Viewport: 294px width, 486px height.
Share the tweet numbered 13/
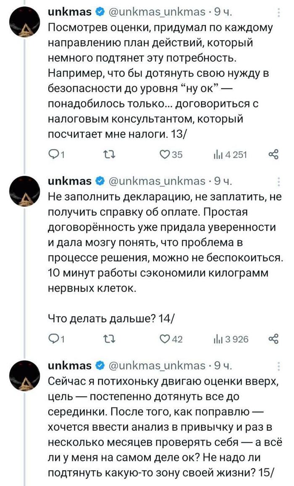click(273, 154)
